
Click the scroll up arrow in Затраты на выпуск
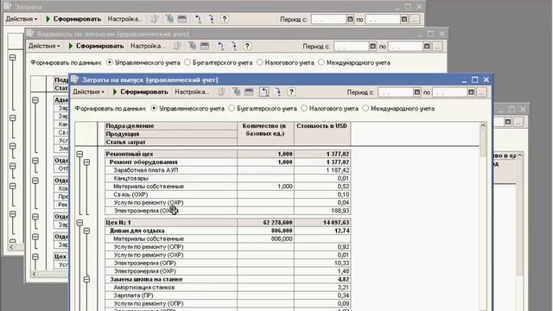483,125
